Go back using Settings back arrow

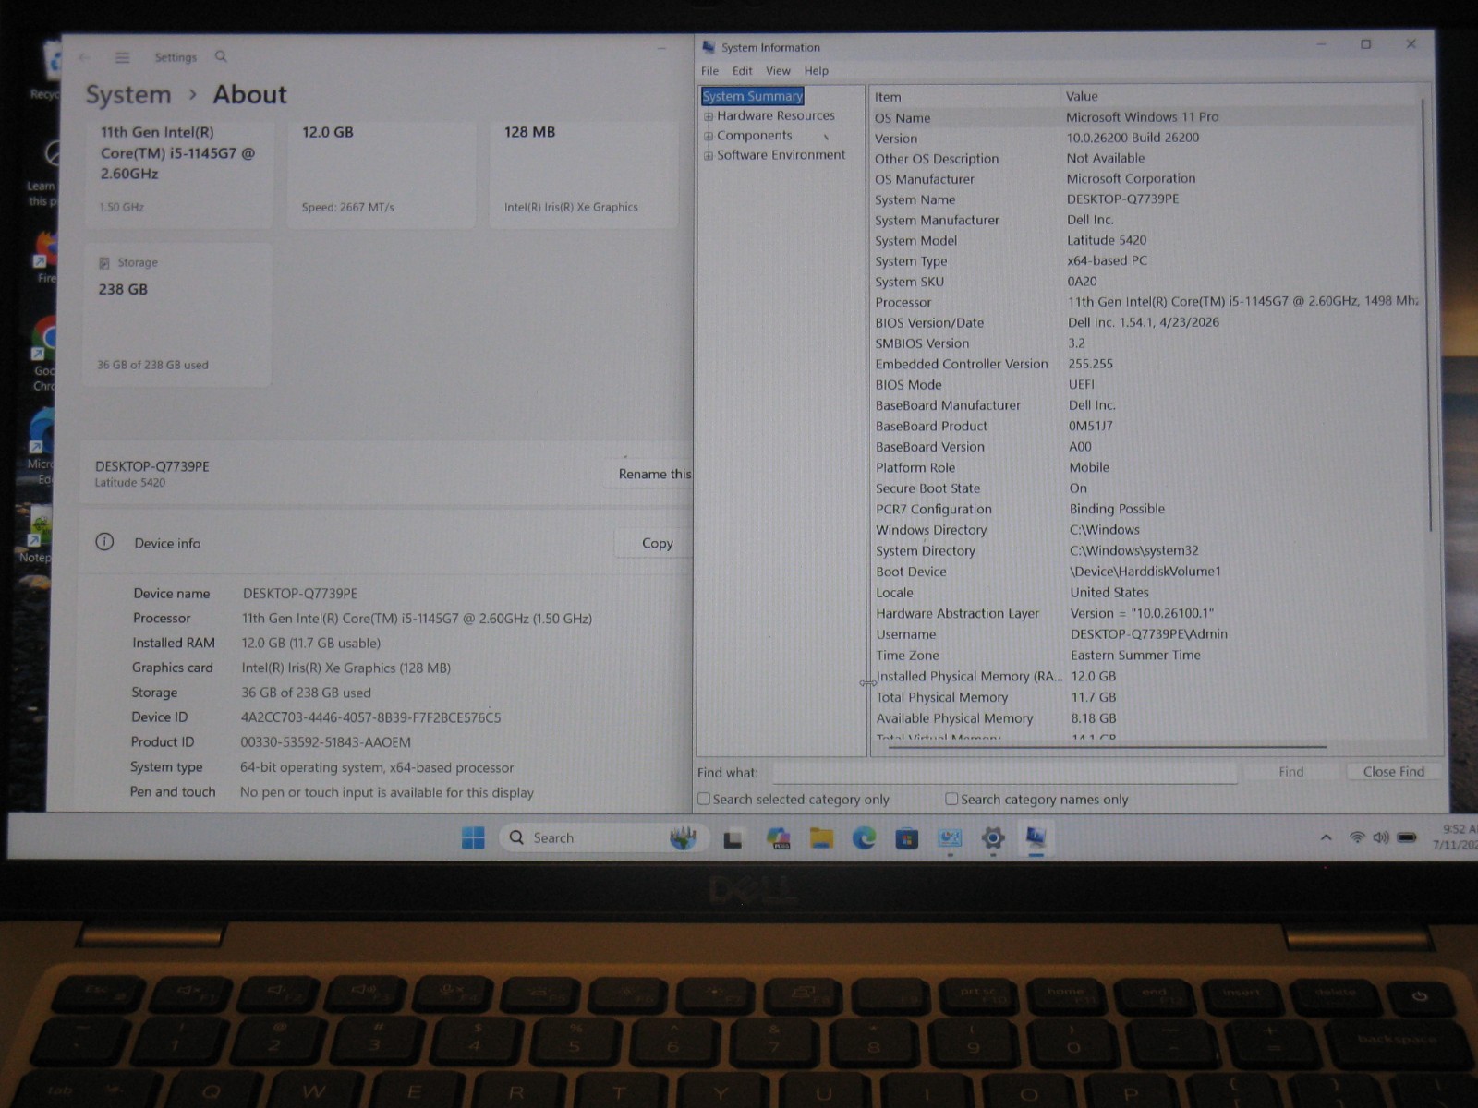pos(84,57)
